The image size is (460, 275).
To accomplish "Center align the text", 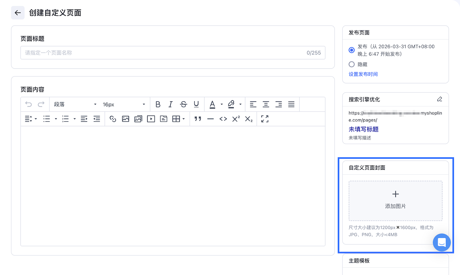I will point(266,104).
